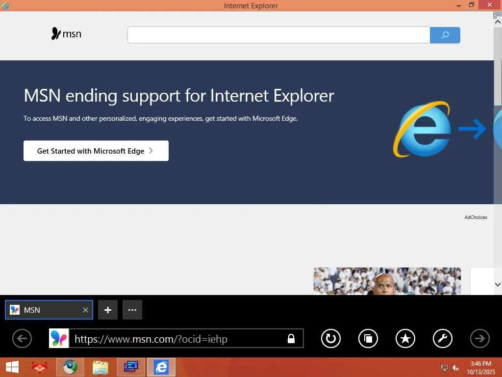Click the muted volume tray icon
This screenshot has width=502, height=377.
point(455,368)
